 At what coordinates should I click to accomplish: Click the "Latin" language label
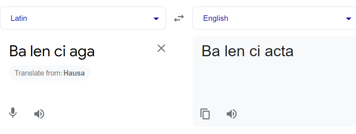[x=19, y=18]
